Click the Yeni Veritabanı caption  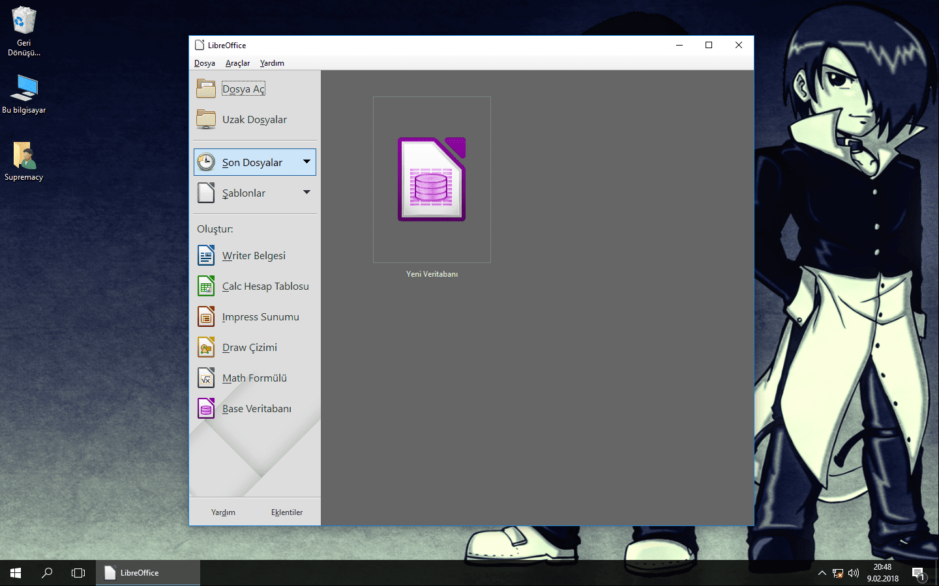click(x=432, y=274)
